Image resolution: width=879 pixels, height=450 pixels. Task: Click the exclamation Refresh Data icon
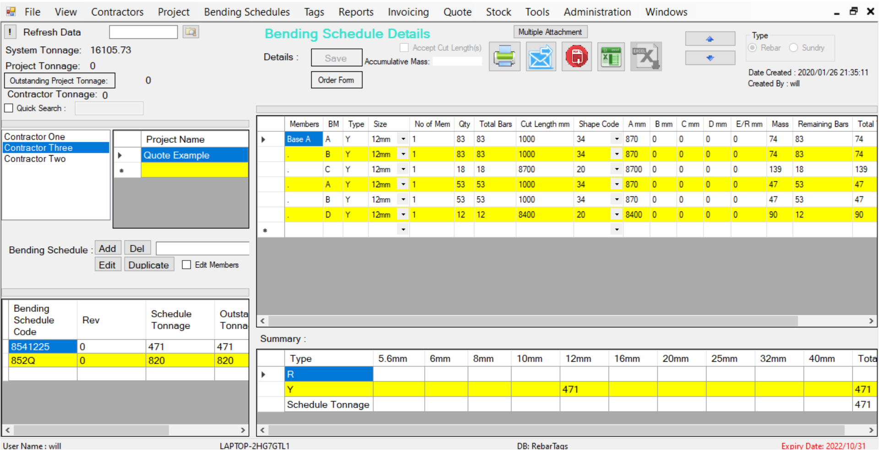[10, 32]
